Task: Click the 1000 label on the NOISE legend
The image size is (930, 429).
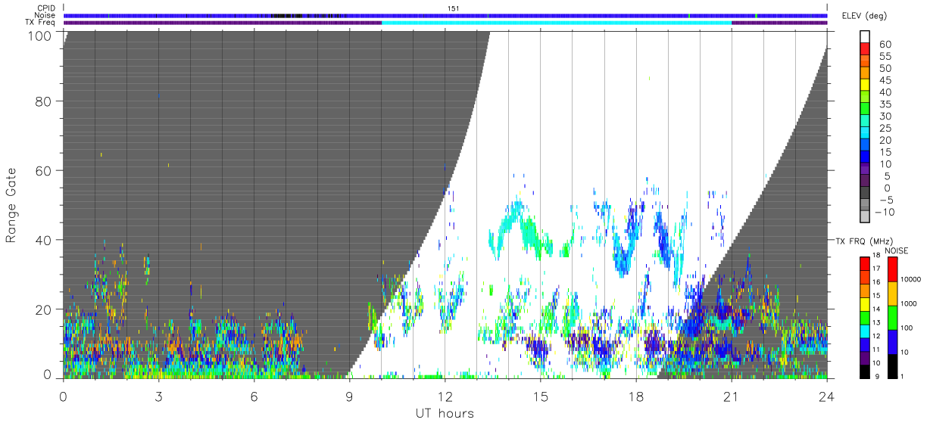Action: point(910,303)
